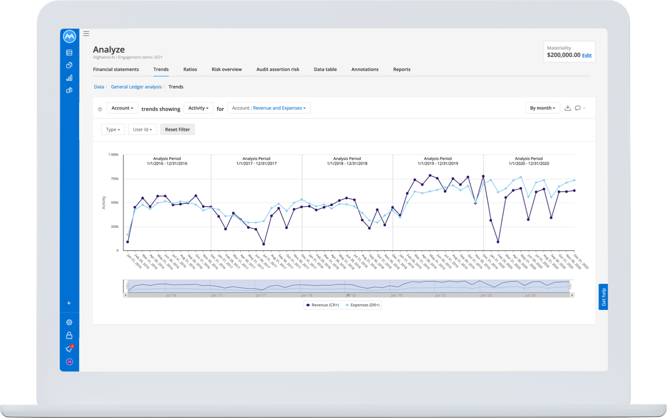Click the left handle of range navigator
Screen dimensions: 667x418
coord(128,286)
